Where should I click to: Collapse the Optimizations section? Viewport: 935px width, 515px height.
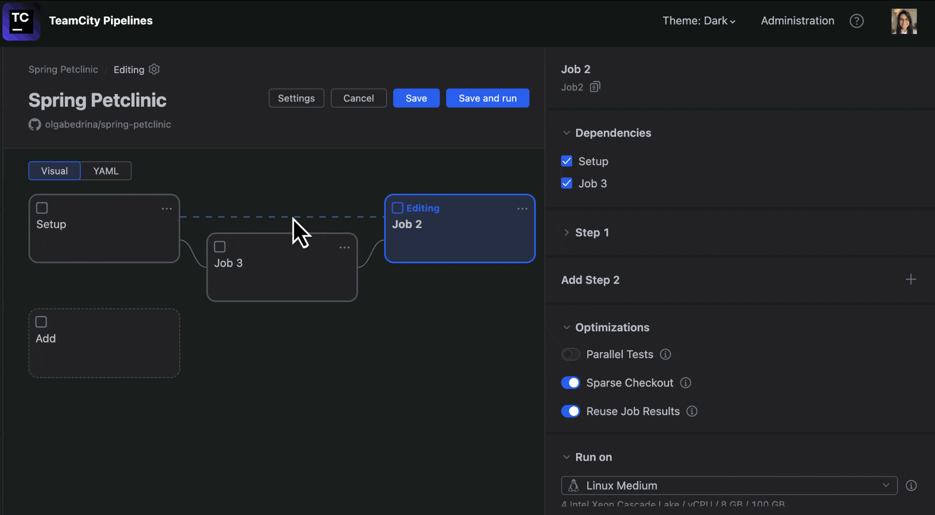click(566, 327)
